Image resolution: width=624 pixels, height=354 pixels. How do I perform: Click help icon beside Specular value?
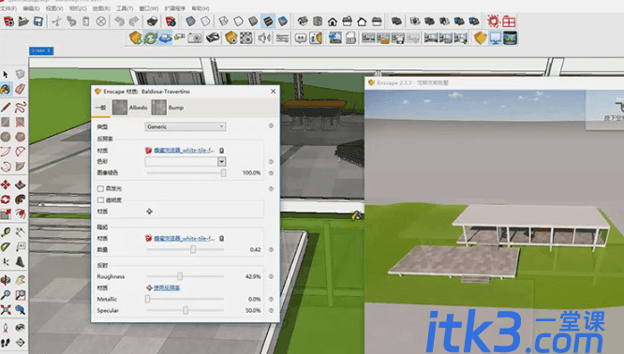[271, 310]
